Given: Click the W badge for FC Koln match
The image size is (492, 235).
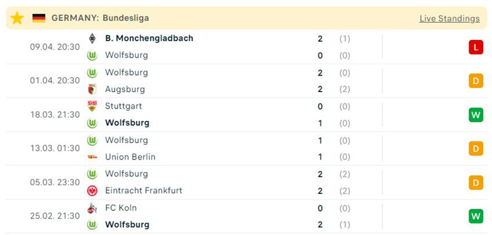Looking at the screenshot, I should pos(476,216).
